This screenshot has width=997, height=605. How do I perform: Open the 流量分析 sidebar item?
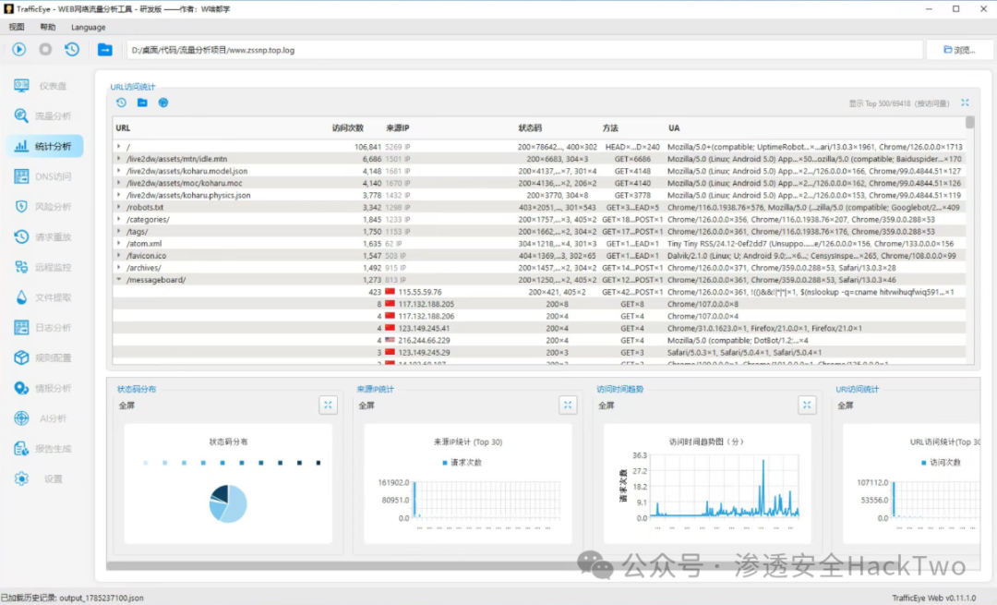(x=44, y=115)
